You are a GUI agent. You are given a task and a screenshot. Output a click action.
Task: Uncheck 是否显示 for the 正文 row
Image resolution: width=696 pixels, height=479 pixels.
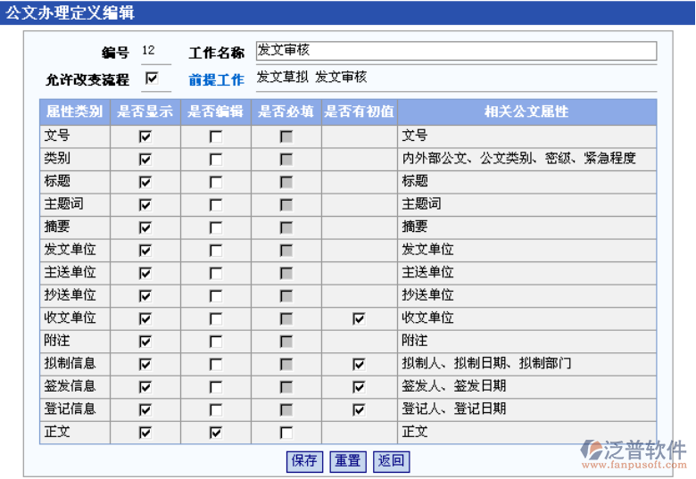(145, 433)
